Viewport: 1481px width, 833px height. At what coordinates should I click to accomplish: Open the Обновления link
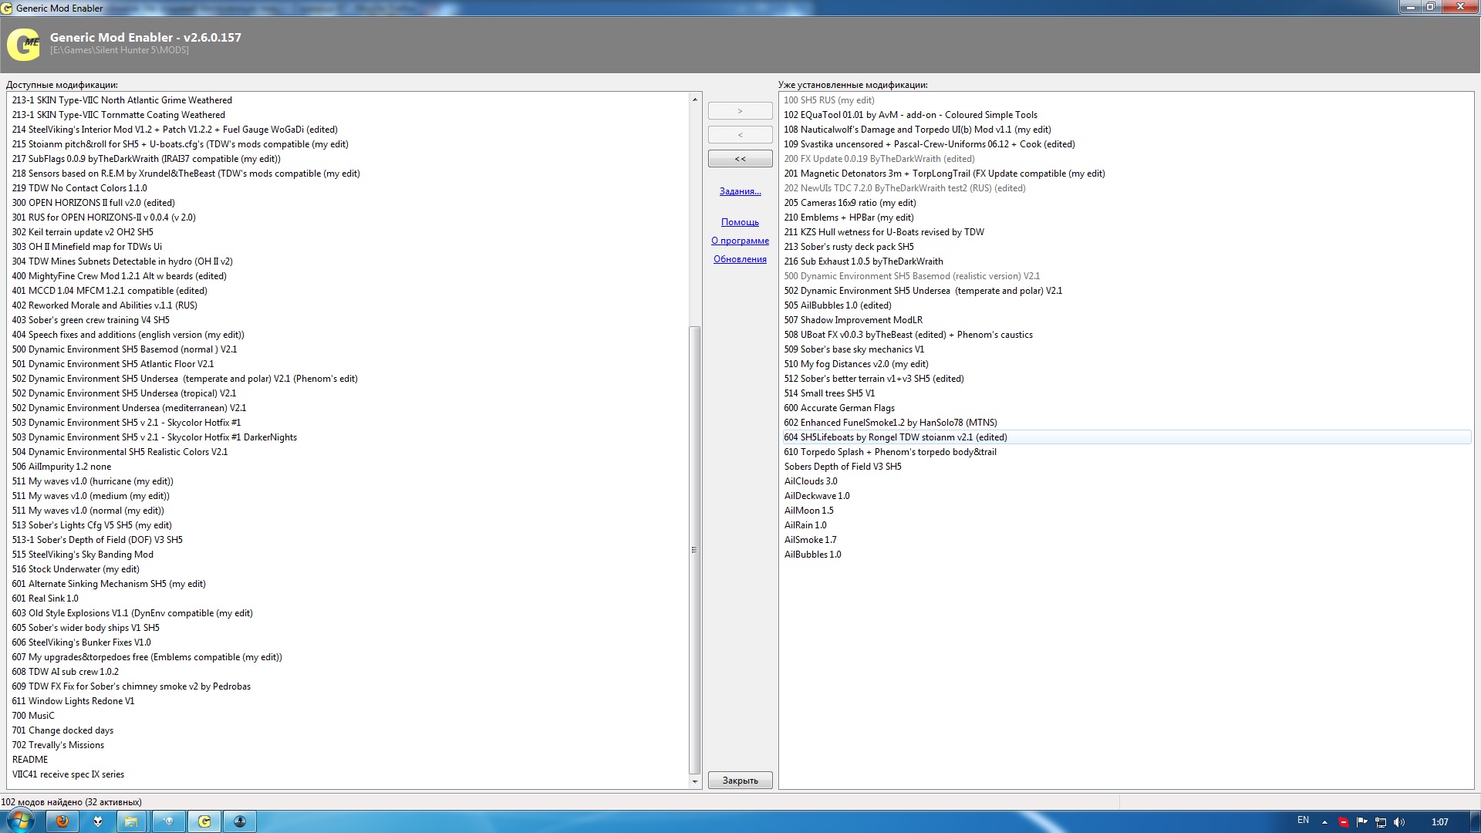pyautogui.click(x=740, y=259)
